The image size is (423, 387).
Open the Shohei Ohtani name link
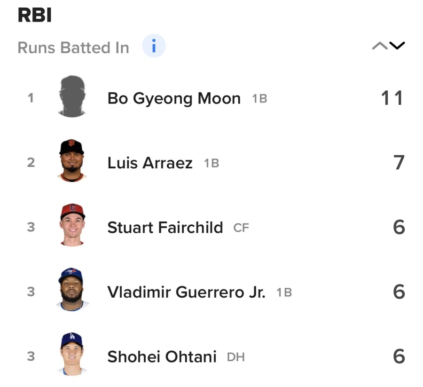pos(162,357)
